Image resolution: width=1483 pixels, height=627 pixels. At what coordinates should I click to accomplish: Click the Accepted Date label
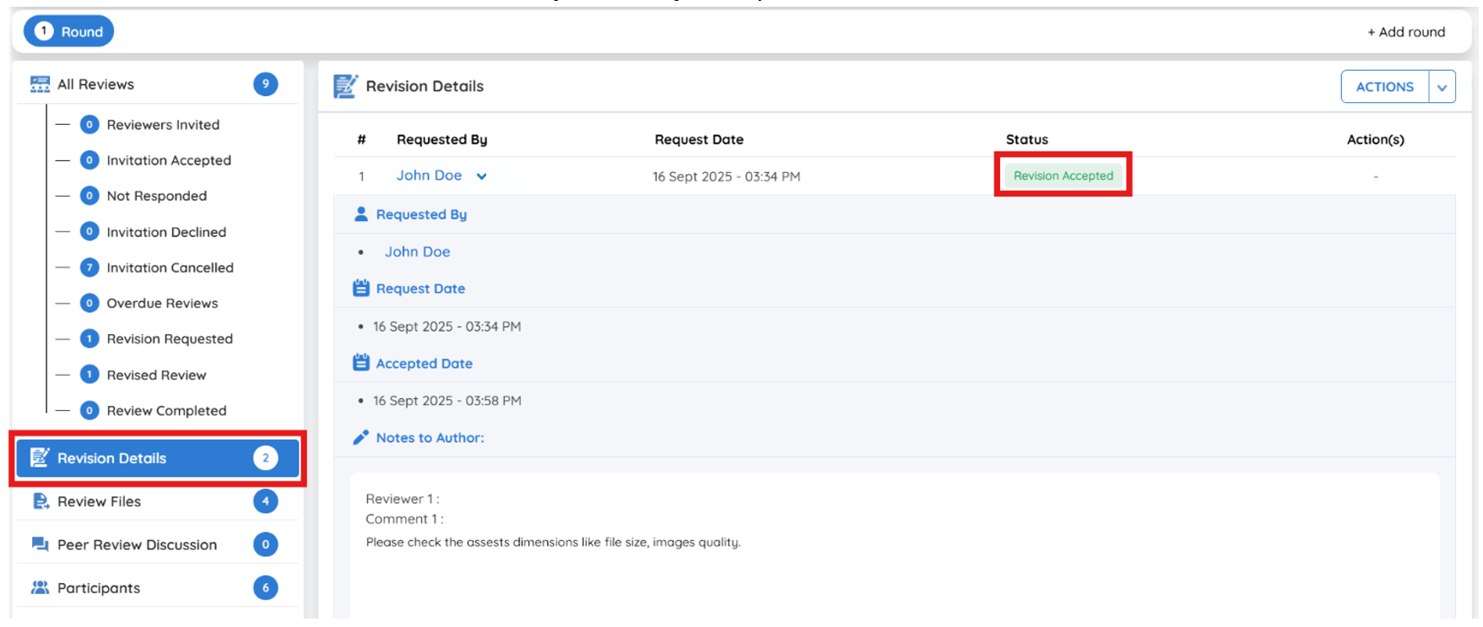pyautogui.click(x=425, y=363)
